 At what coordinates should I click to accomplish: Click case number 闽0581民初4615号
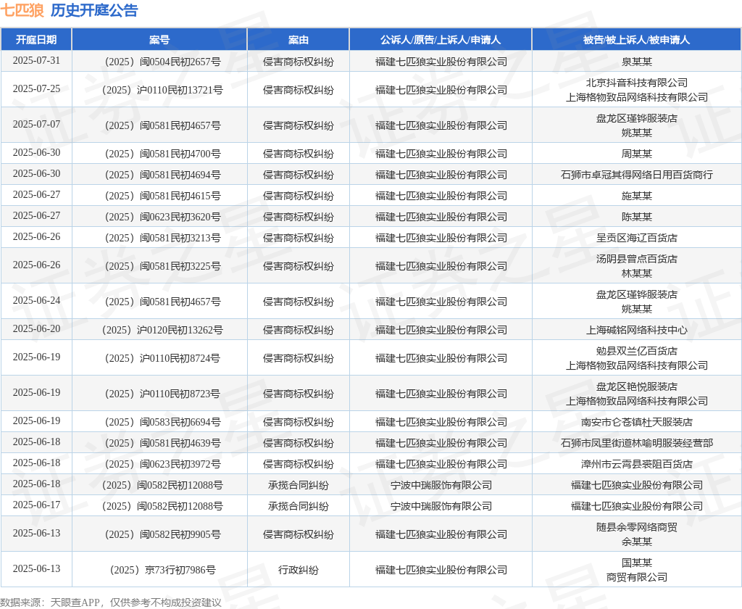163,196
